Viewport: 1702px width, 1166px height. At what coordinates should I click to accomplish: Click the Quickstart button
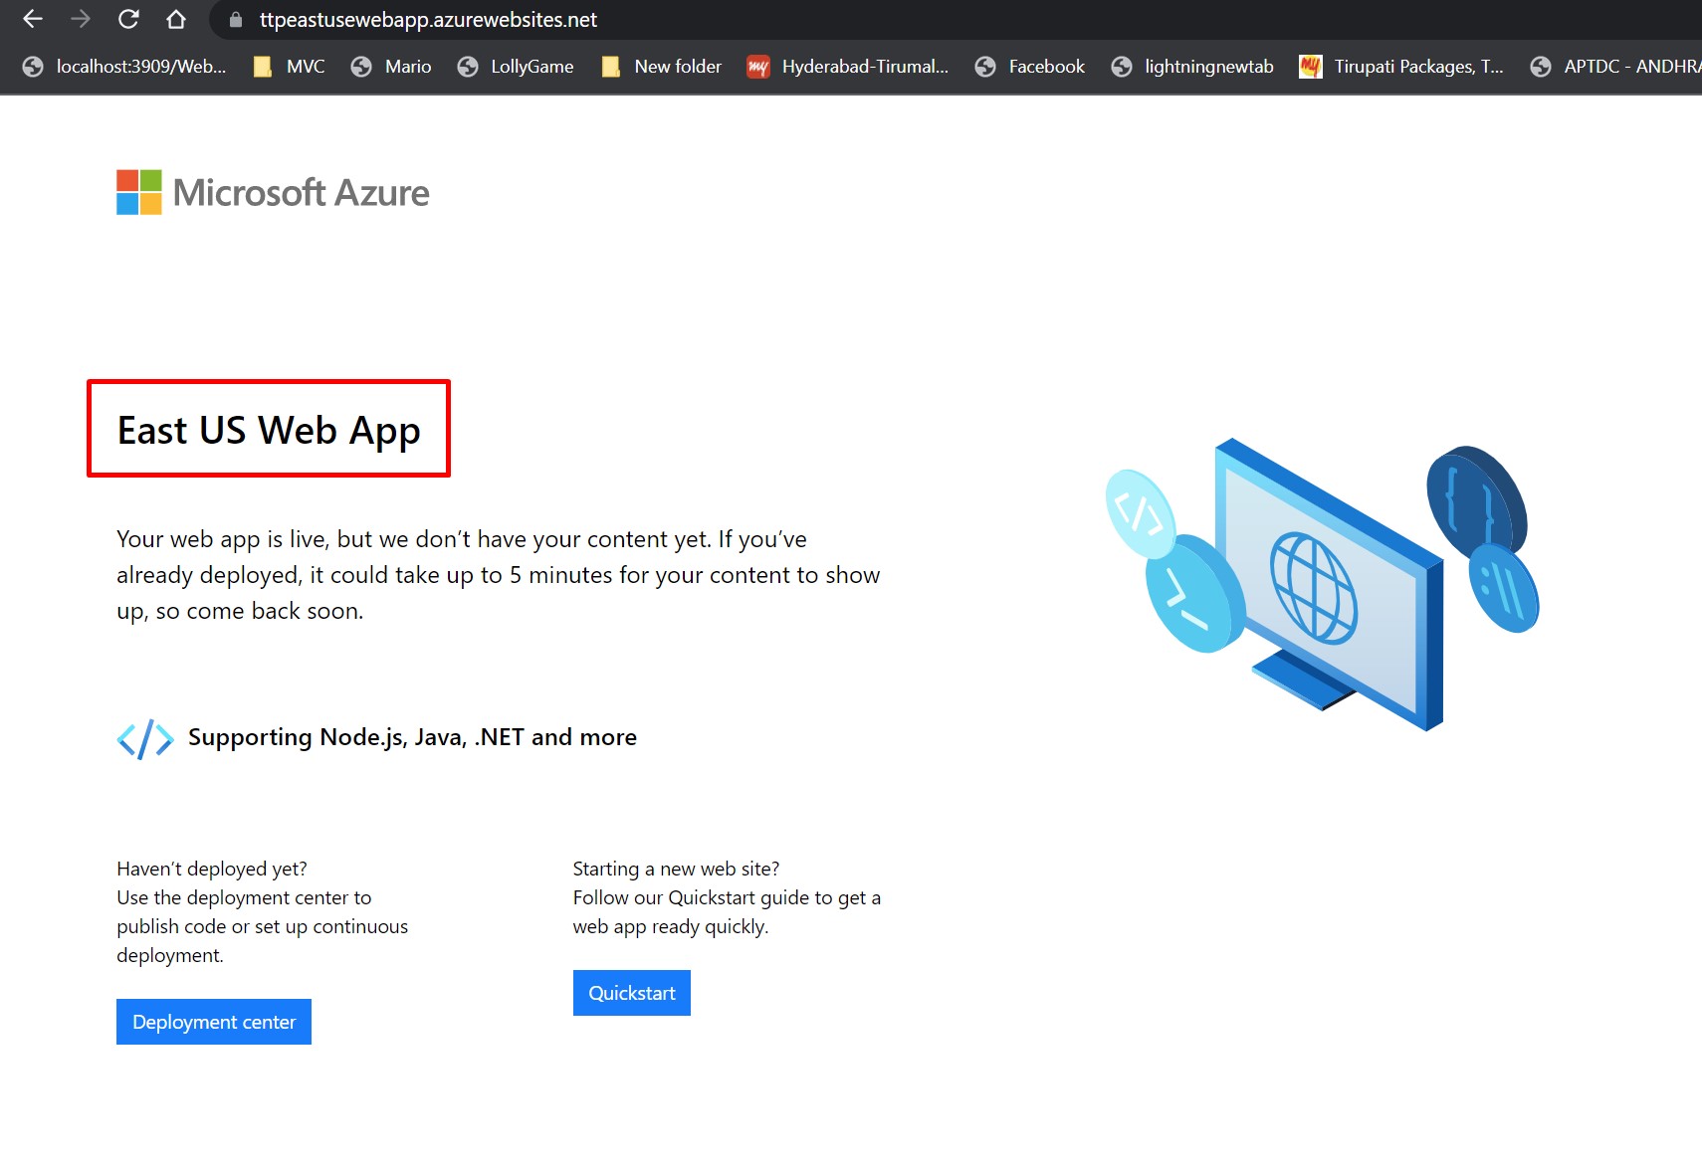[631, 993]
